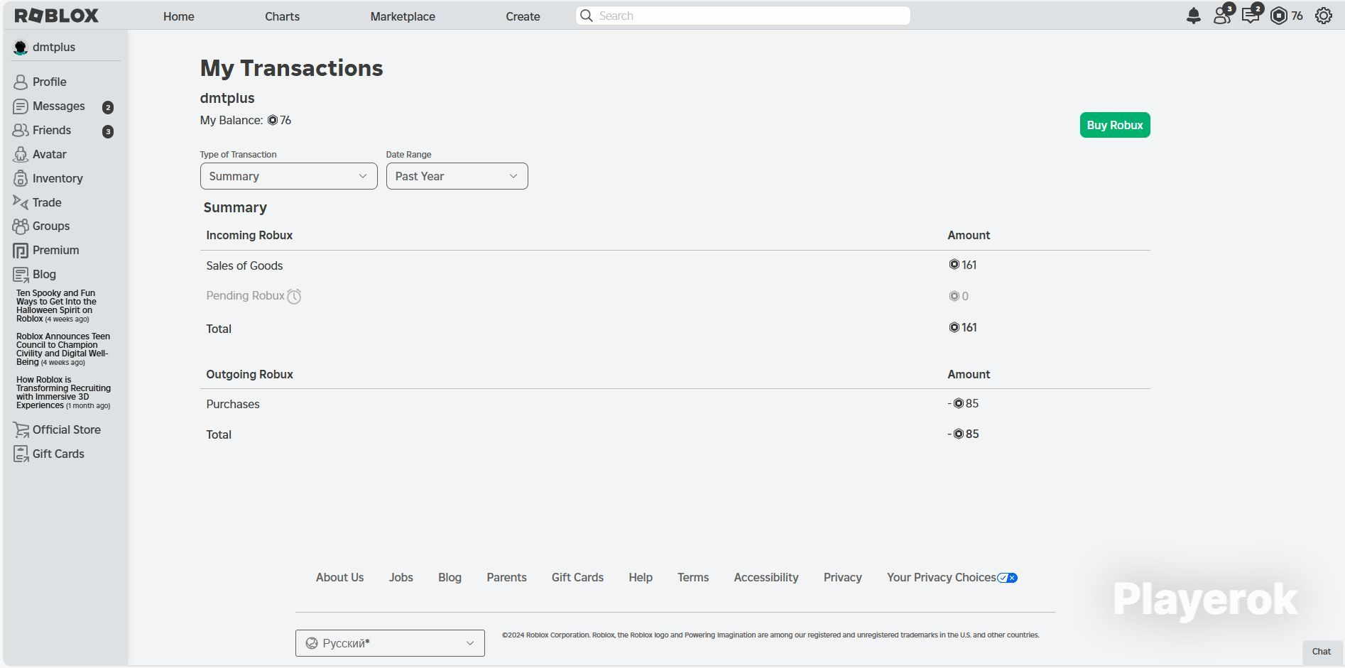The height and width of the screenshot is (668, 1345).
Task: Click the Blog sidebar icon
Action: click(x=21, y=275)
